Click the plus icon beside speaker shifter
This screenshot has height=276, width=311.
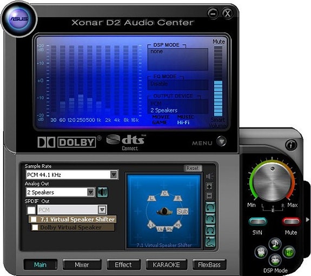point(209,186)
